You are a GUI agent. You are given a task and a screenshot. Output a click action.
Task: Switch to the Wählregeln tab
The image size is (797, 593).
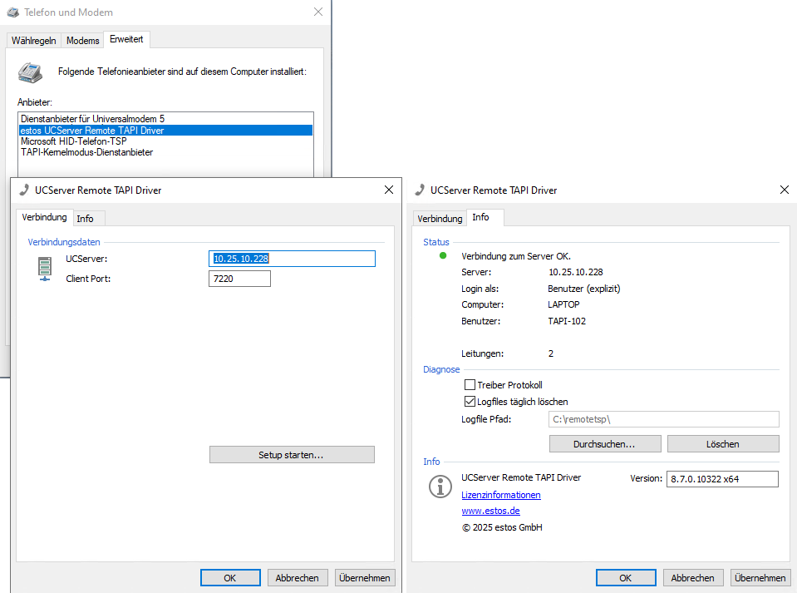click(33, 41)
